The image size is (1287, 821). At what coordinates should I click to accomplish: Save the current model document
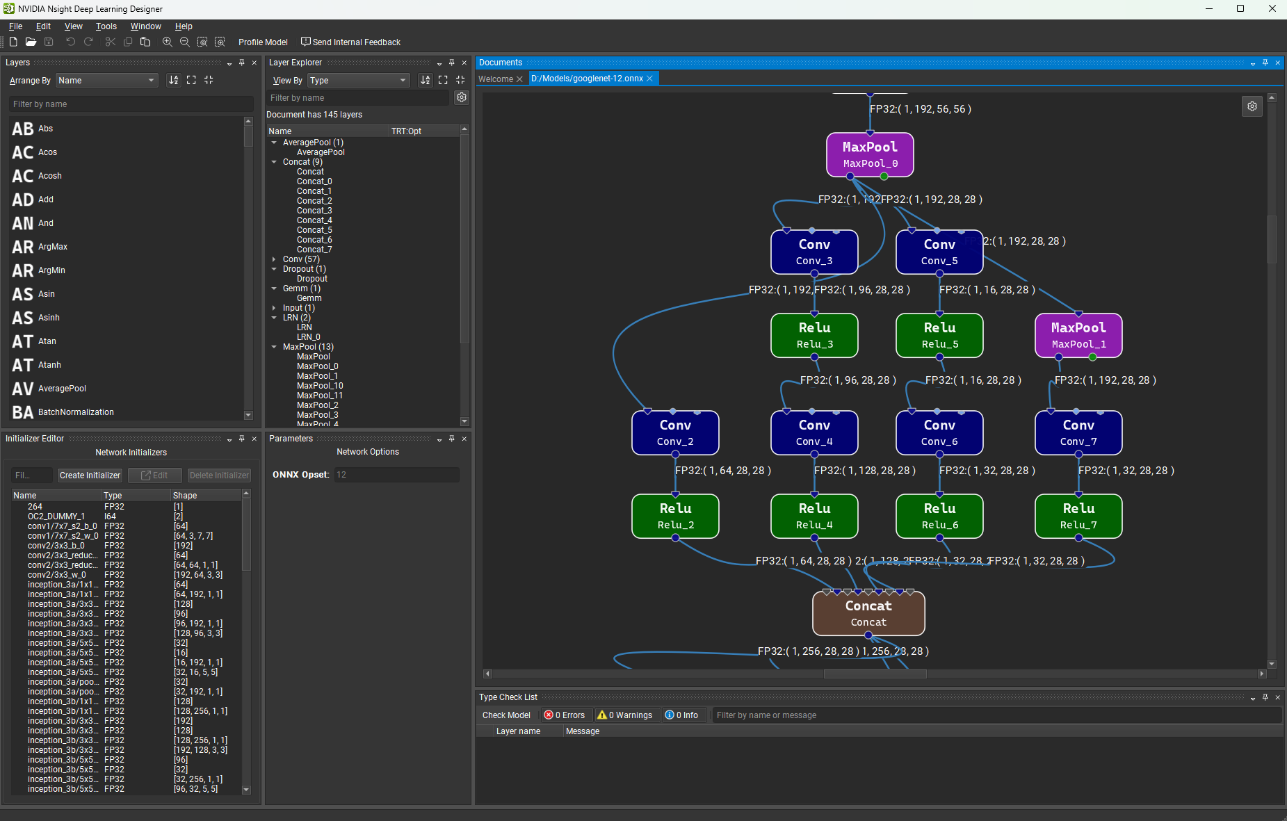(x=49, y=42)
